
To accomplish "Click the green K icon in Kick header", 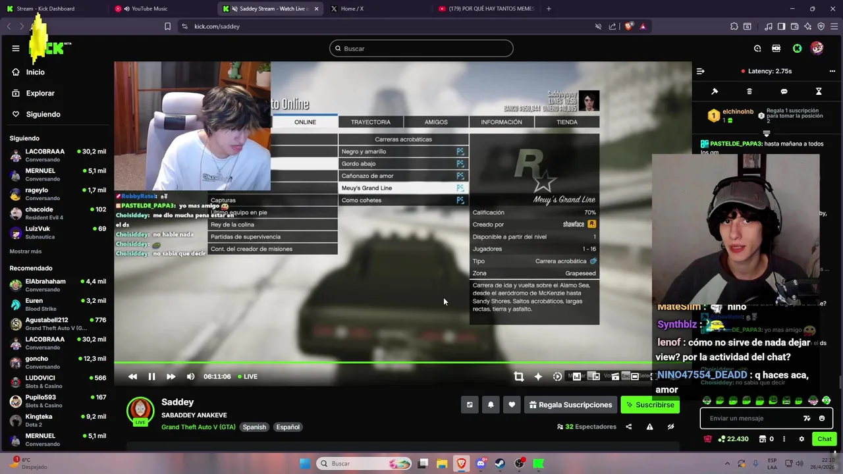I will (x=797, y=48).
